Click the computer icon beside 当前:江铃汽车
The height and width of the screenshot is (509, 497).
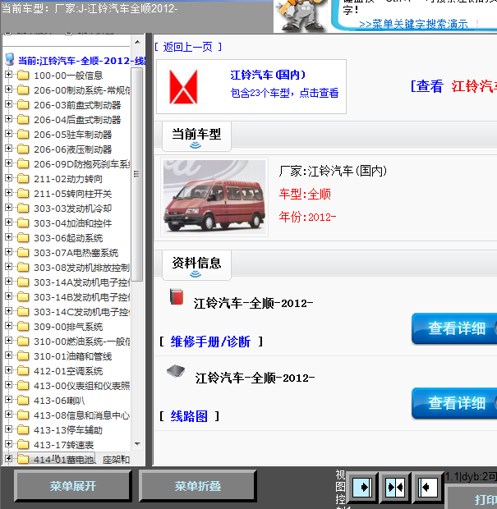pyautogui.click(x=10, y=59)
